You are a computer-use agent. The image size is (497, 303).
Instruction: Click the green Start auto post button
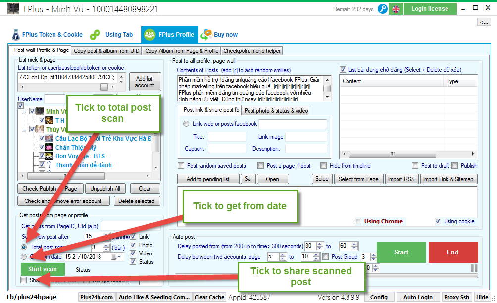[401, 252]
